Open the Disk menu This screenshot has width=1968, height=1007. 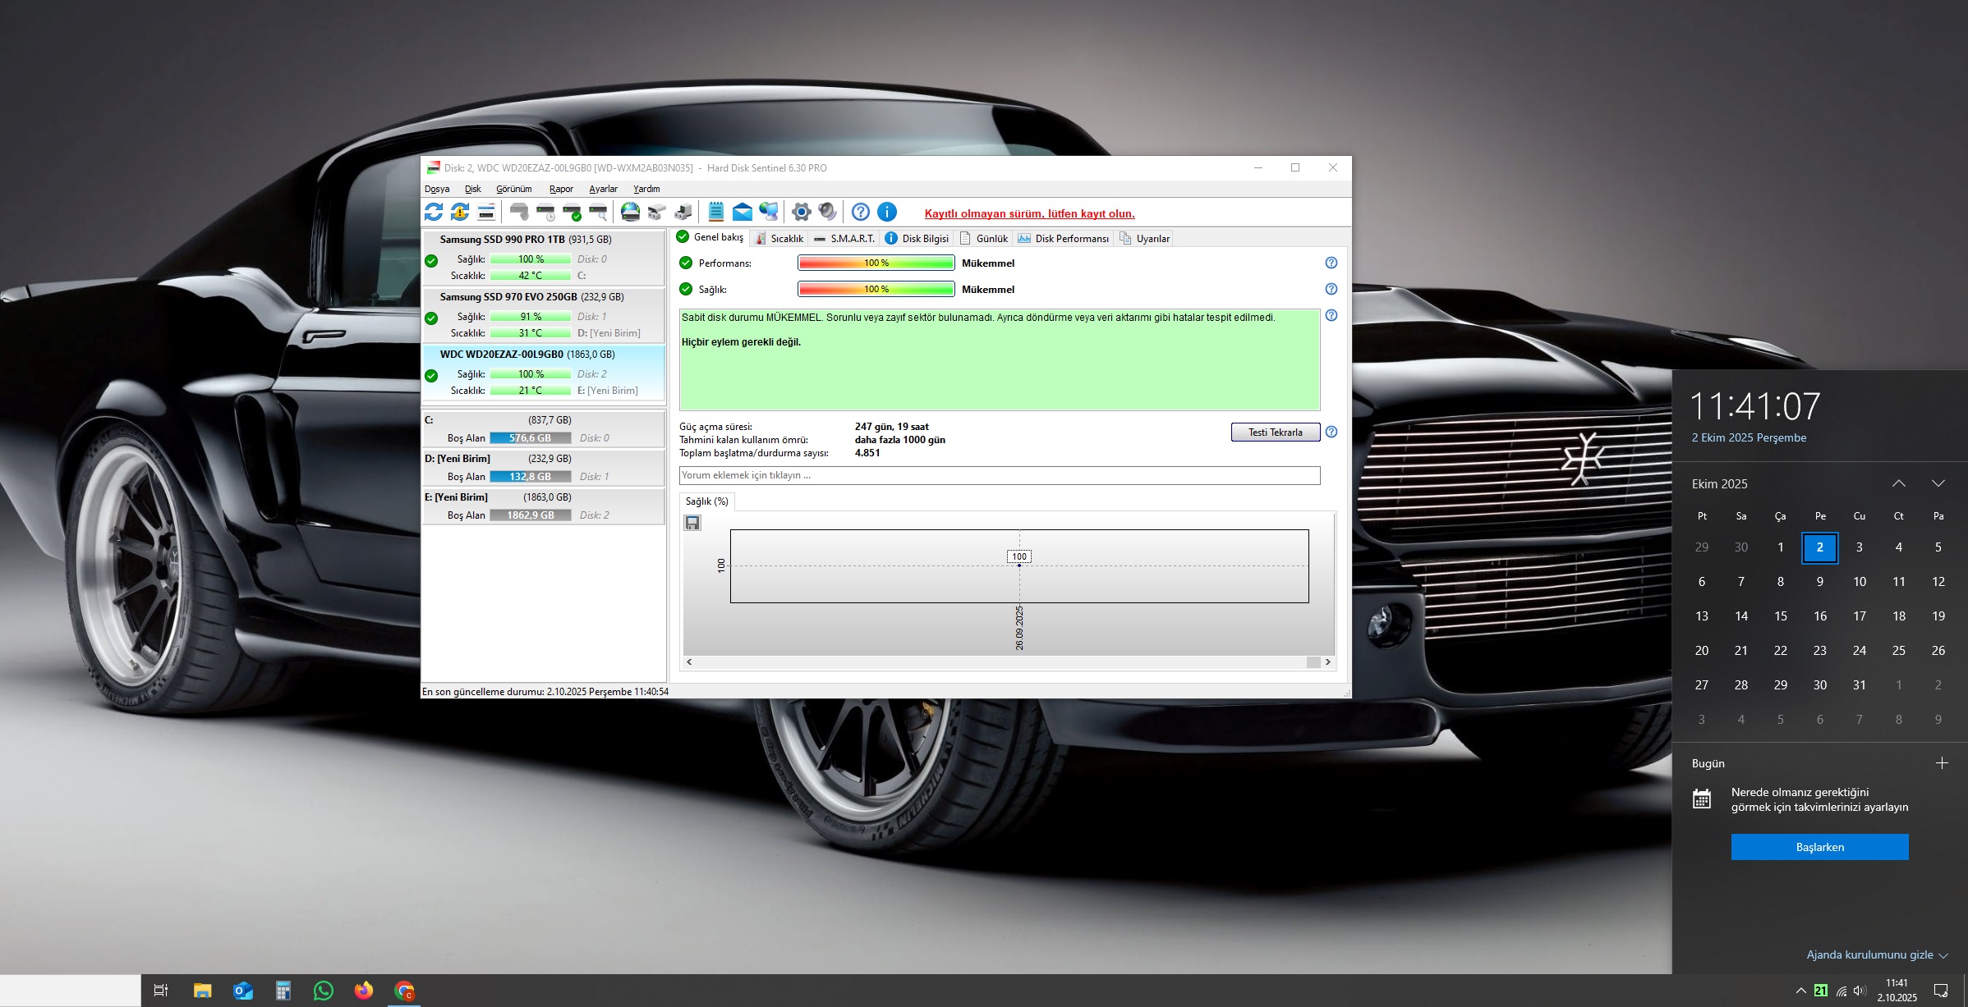tap(472, 189)
